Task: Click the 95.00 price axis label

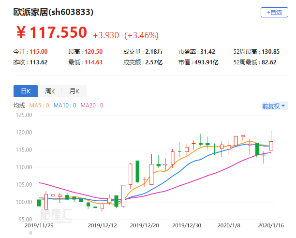Action: 25,220
